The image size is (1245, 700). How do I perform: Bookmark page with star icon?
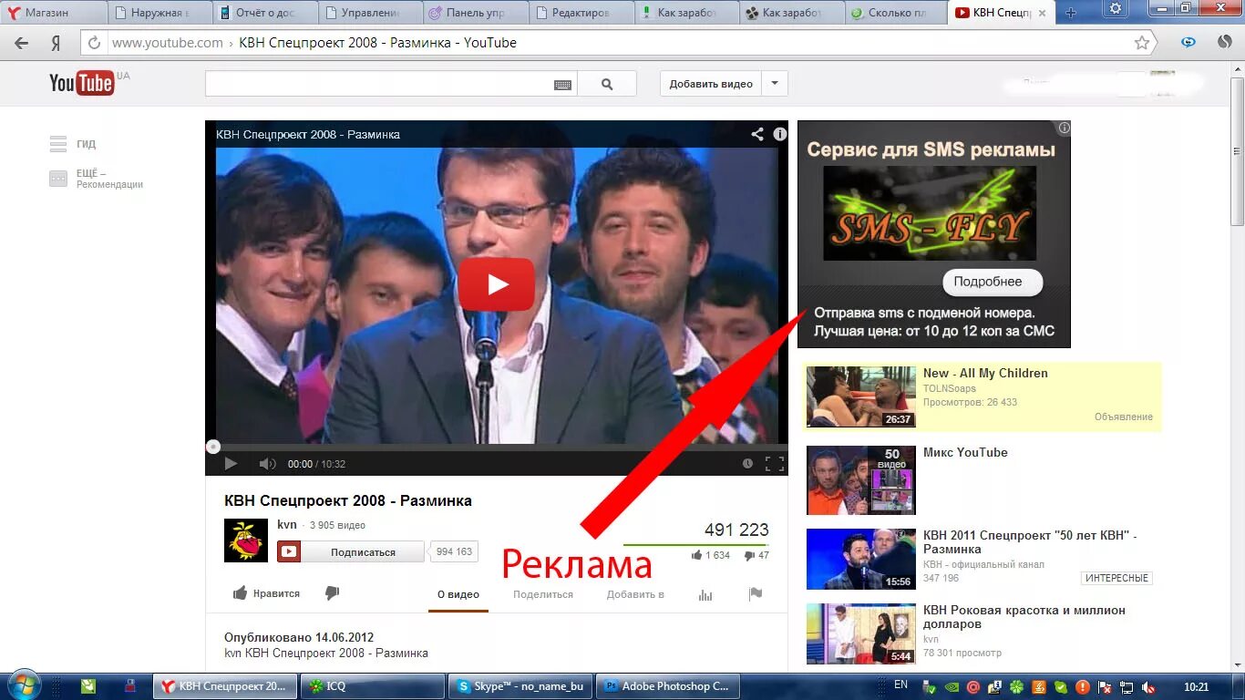1142,43
